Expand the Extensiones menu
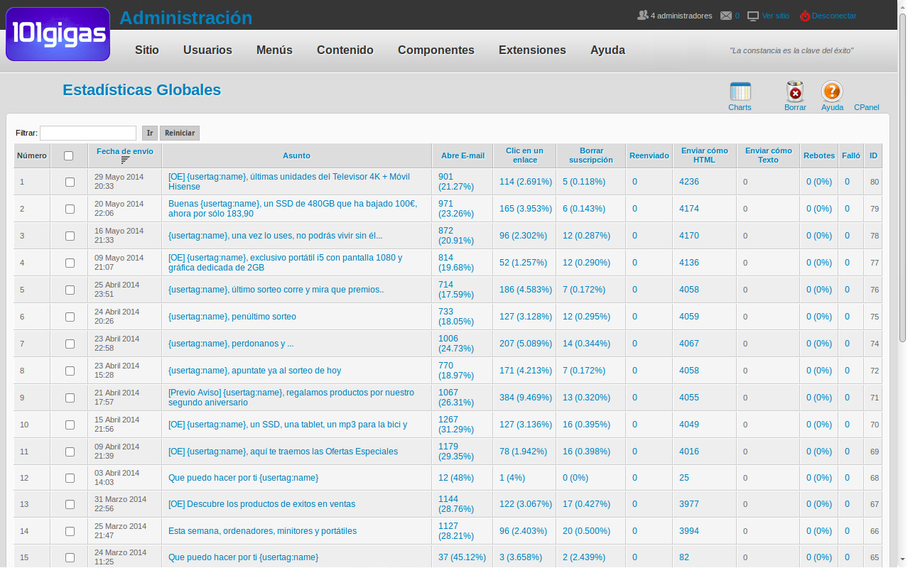The image size is (908, 568). point(532,50)
